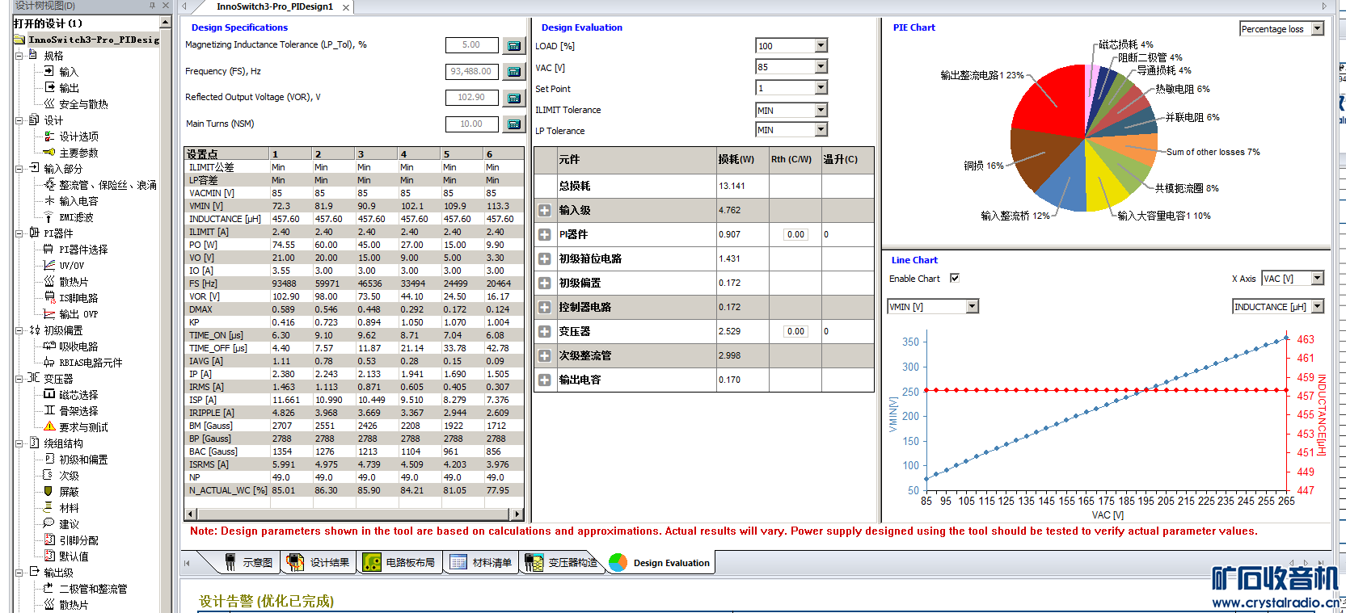Switch to the 材料清单 tab
The width and height of the screenshot is (1346, 613).
coord(482,563)
